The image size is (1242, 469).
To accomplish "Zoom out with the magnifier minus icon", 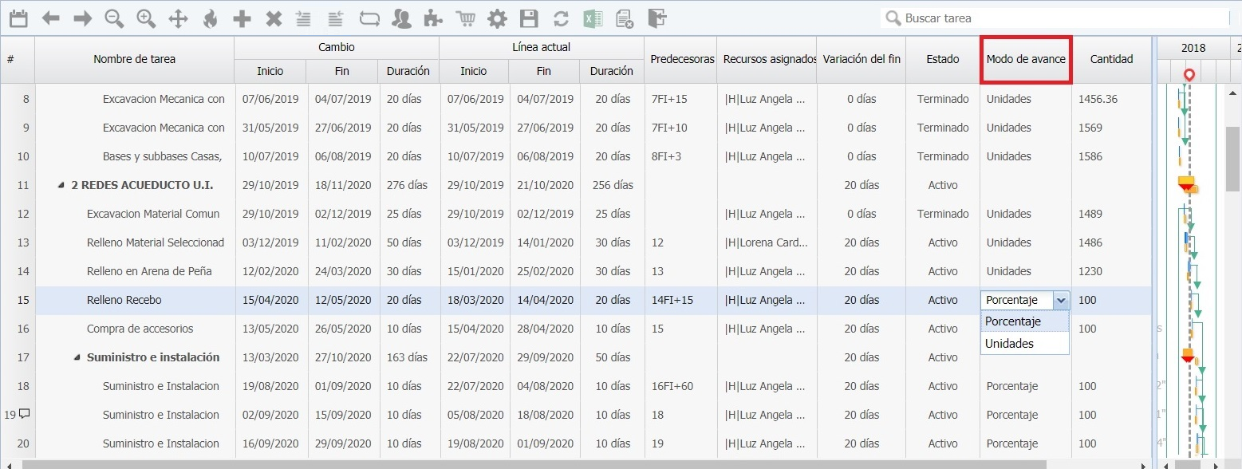I will tap(115, 18).
